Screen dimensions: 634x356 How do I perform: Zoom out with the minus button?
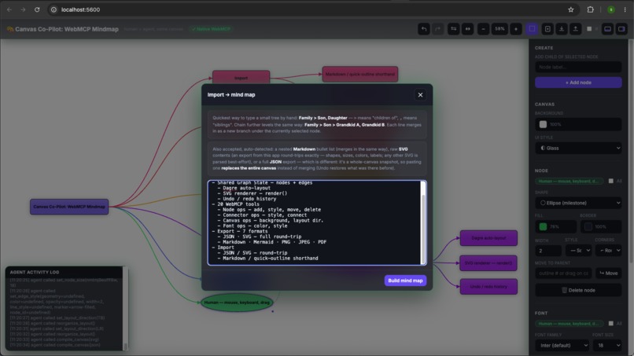tap(483, 29)
